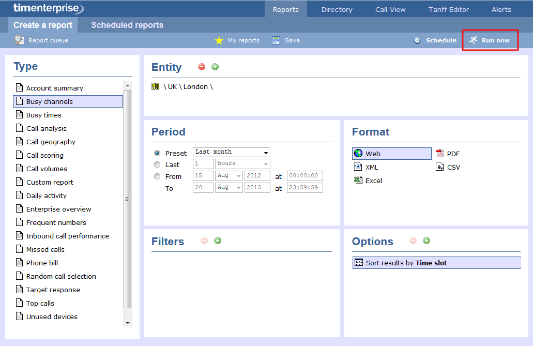Image resolution: width=533 pixels, height=346 pixels.
Task: Add an option with green plus icon
Action: point(427,240)
